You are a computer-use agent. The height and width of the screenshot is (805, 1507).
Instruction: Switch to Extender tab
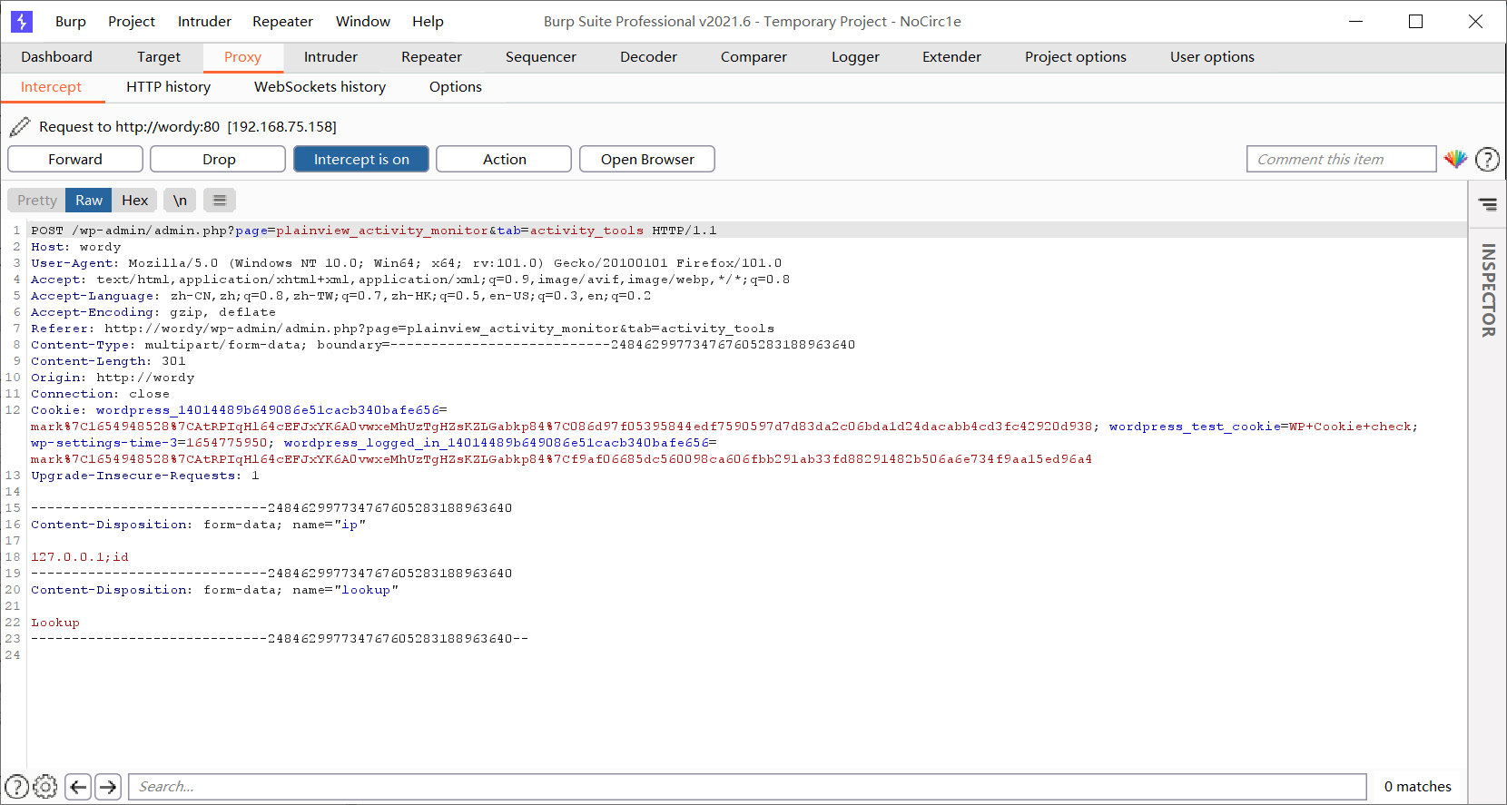point(951,56)
